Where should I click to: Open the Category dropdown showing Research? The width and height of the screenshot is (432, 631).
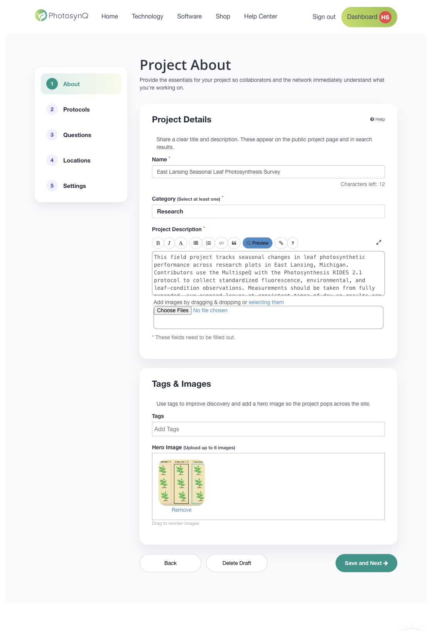coord(268,211)
